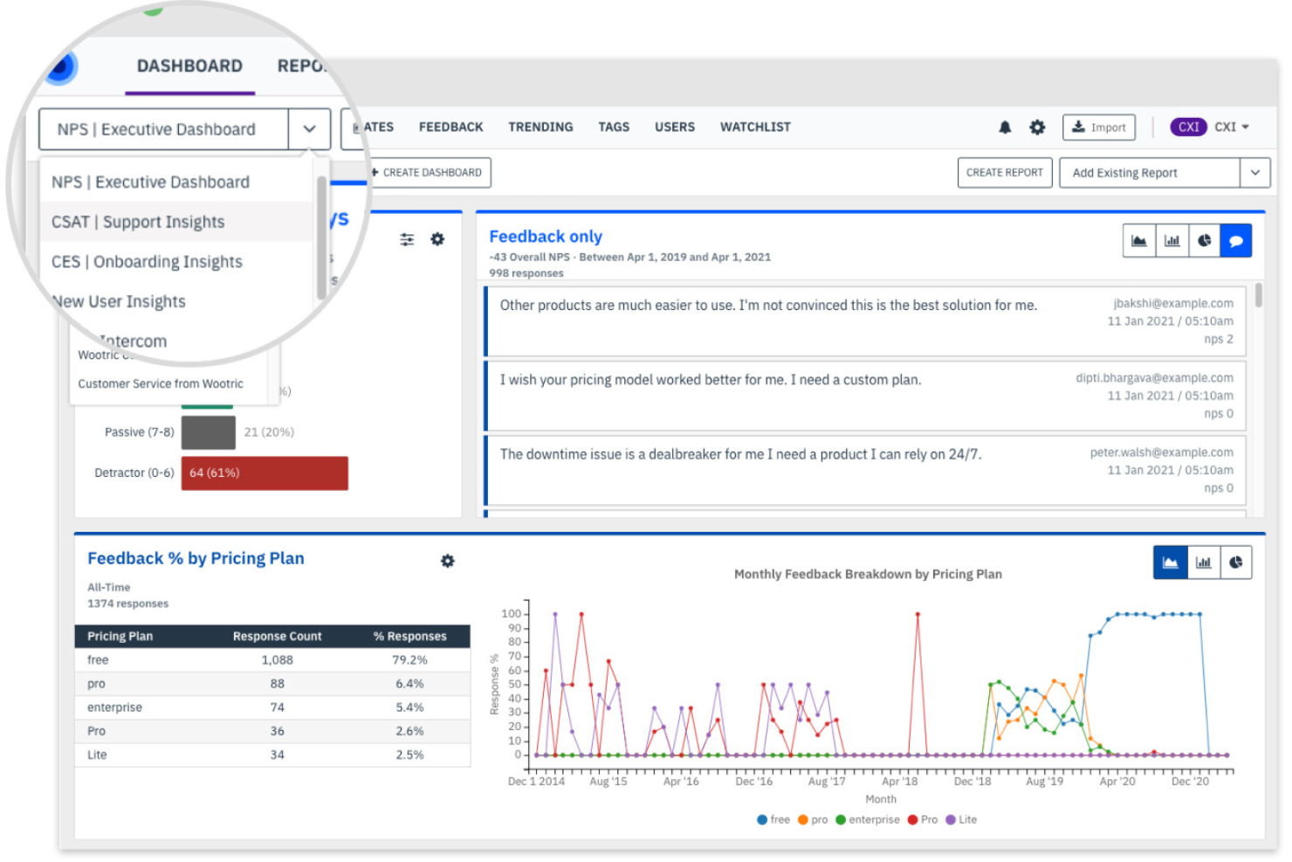Switch Feedback only to pie chart view
This screenshot has height=862, width=1292.
coord(1204,241)
